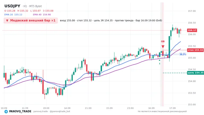Click the H 155.32 high value
The width and height of the screenshot is (204, 115).
point(23,11)
